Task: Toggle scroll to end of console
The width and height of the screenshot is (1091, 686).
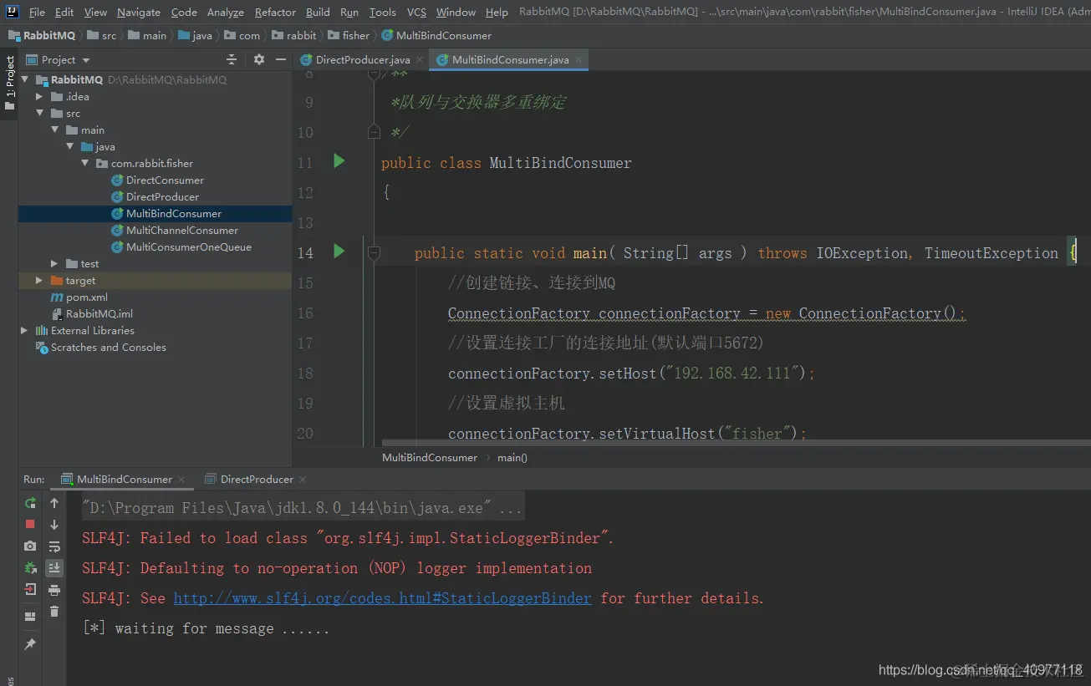Action: (54, 568)
